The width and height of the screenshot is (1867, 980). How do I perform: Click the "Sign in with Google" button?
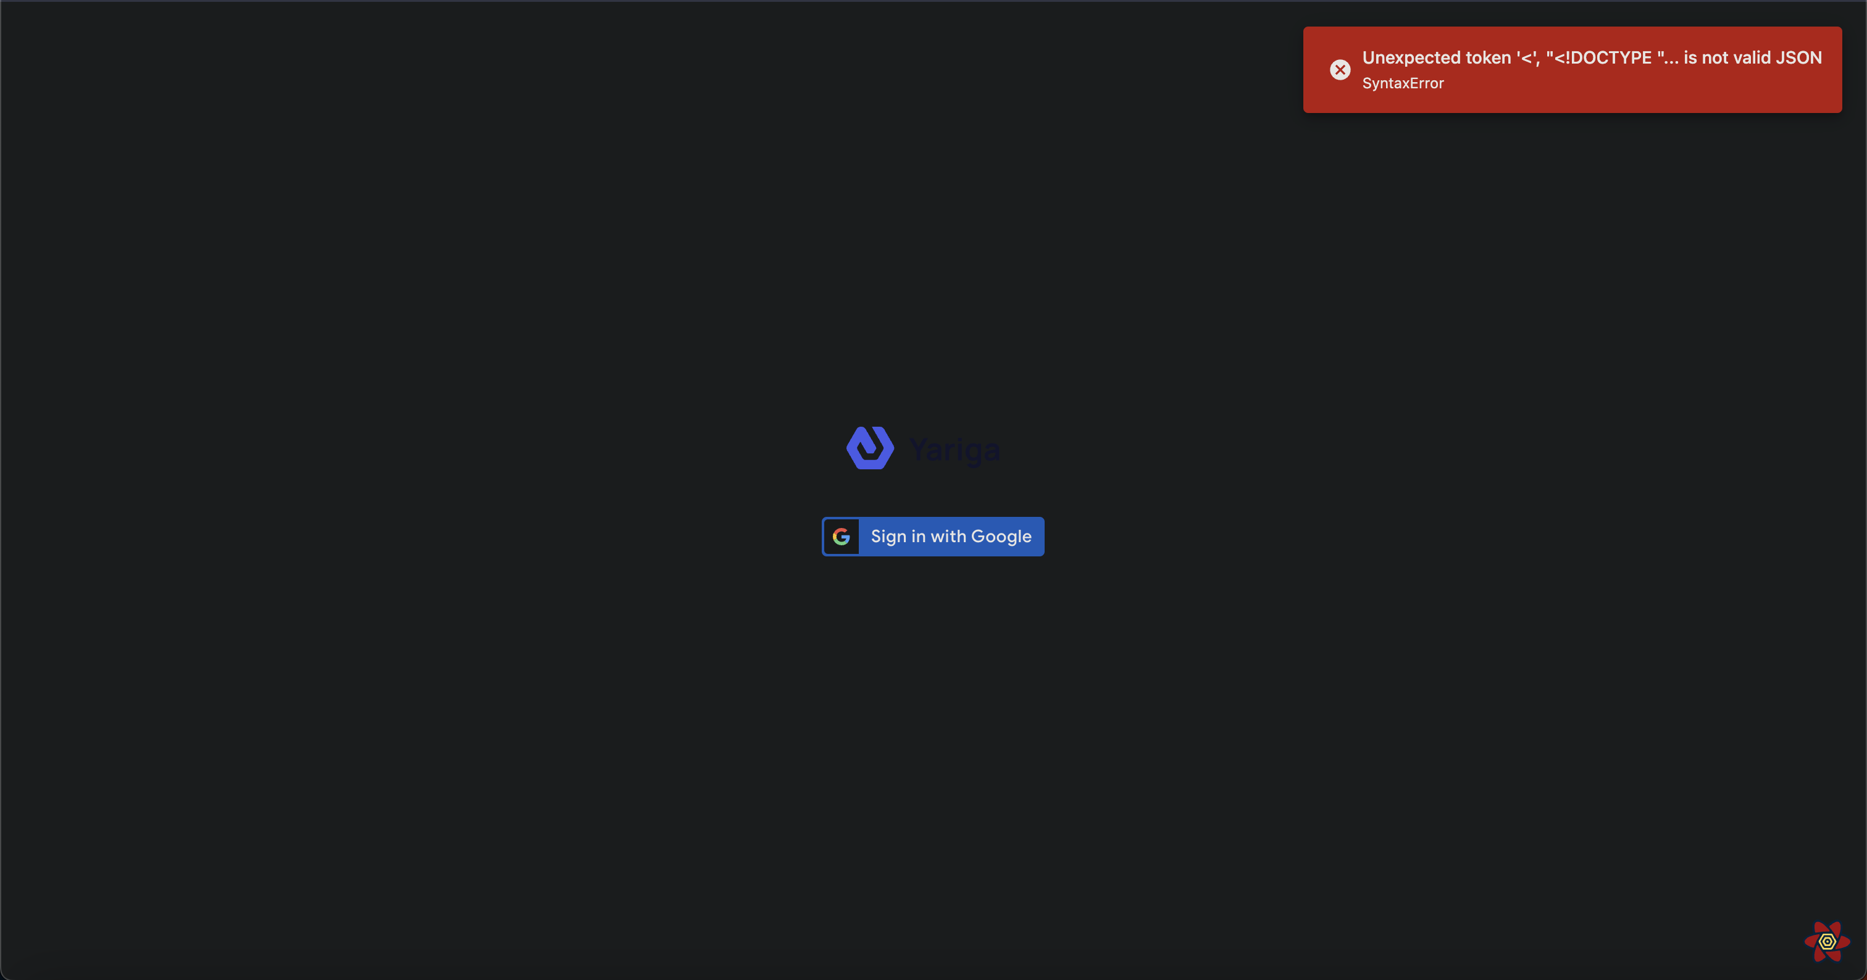pos(933,537)
